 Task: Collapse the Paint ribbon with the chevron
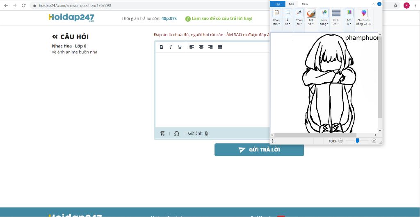click(374, 4)
